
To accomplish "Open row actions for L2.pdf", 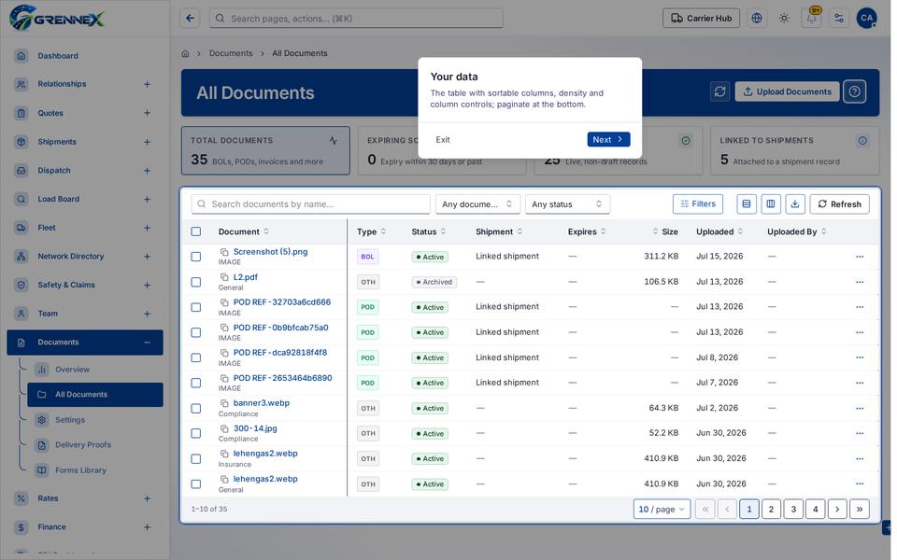I will click(860, 282).
